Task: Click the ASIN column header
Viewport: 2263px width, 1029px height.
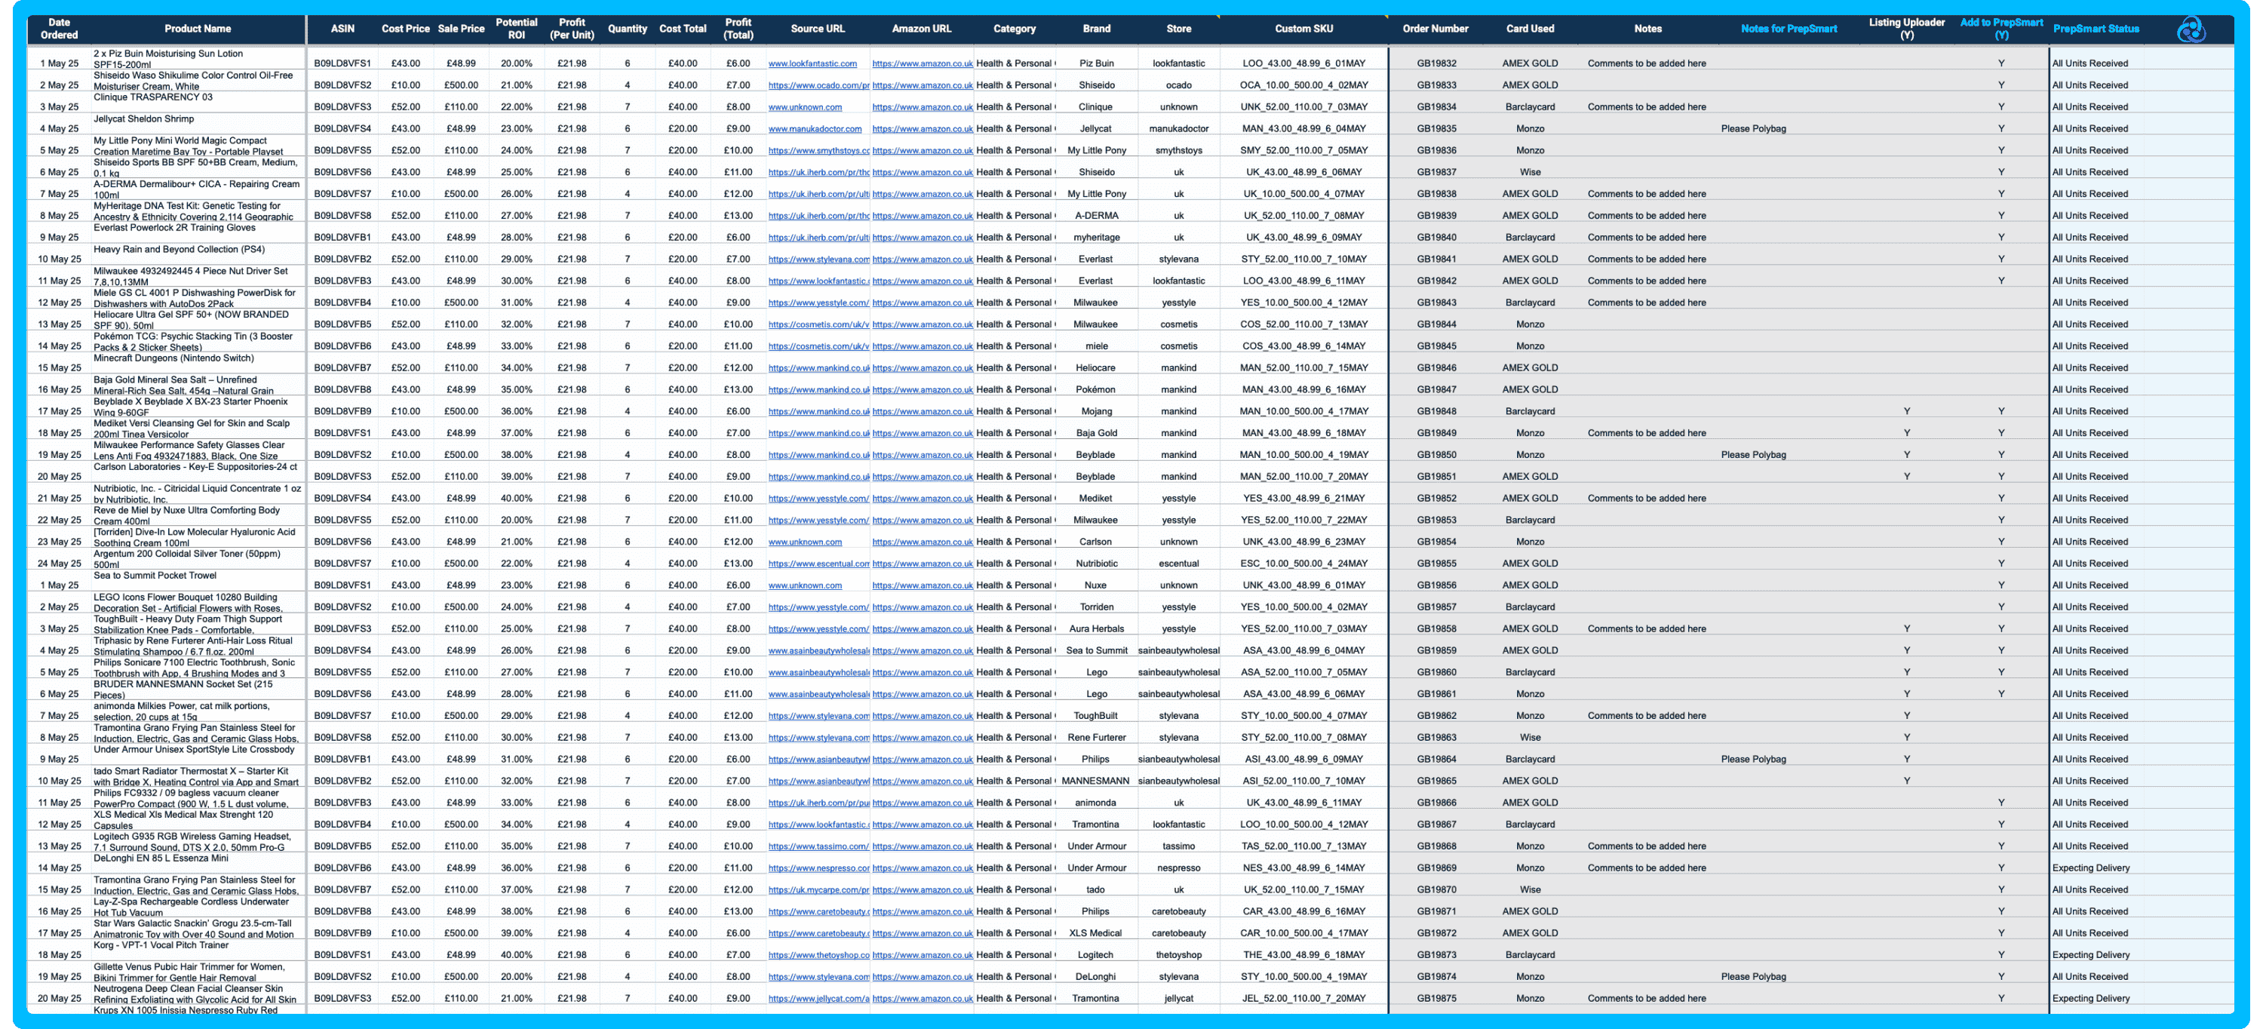Action: pos(342,29)
